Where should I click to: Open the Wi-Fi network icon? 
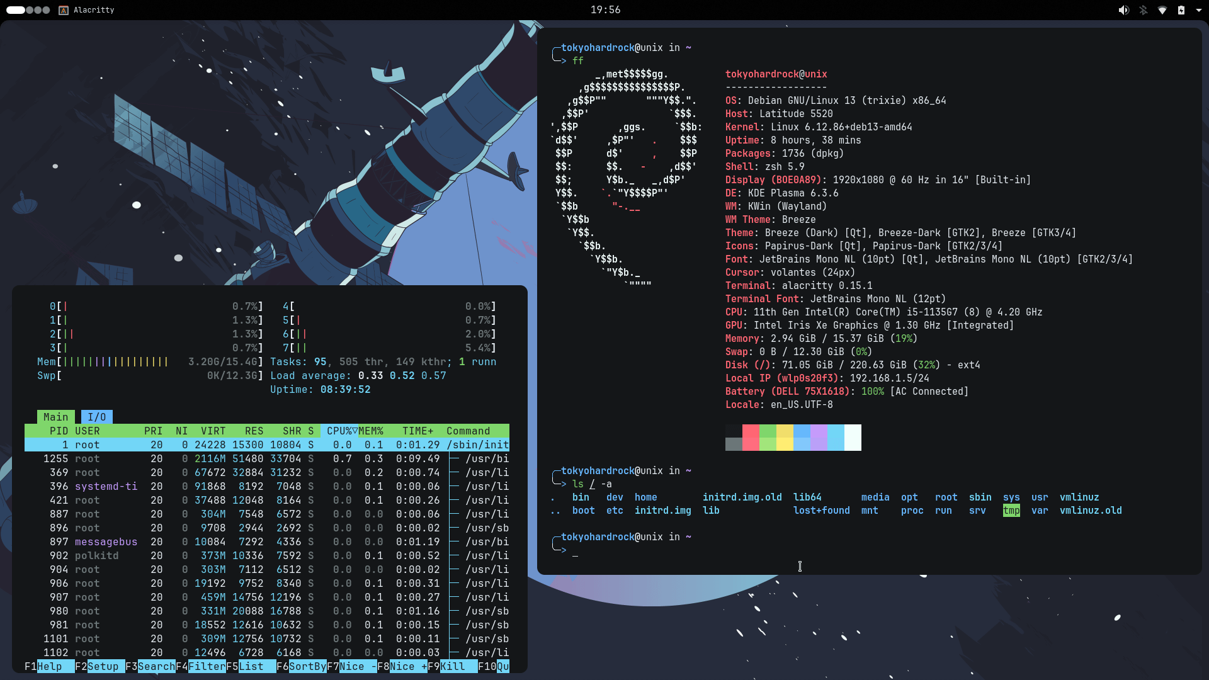[x=1162, y=10]
